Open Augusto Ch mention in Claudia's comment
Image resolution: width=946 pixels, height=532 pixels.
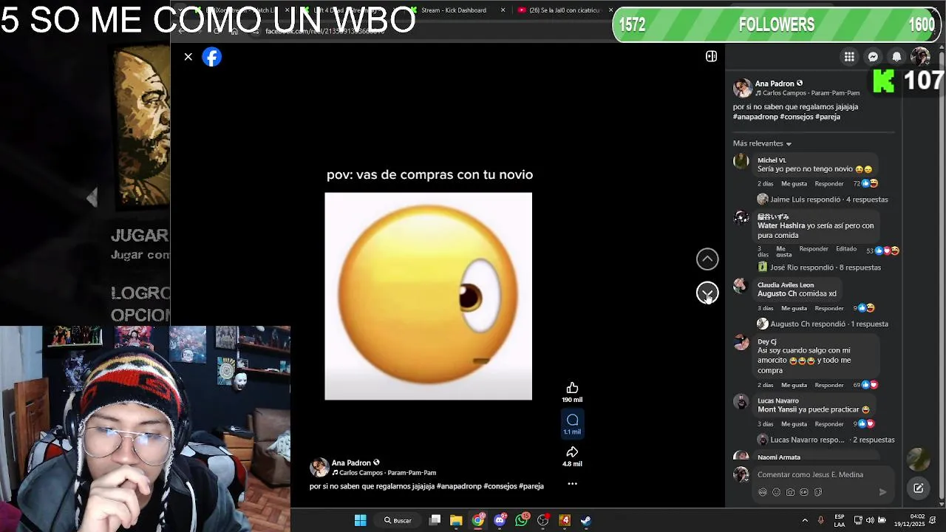pos(777,293)
